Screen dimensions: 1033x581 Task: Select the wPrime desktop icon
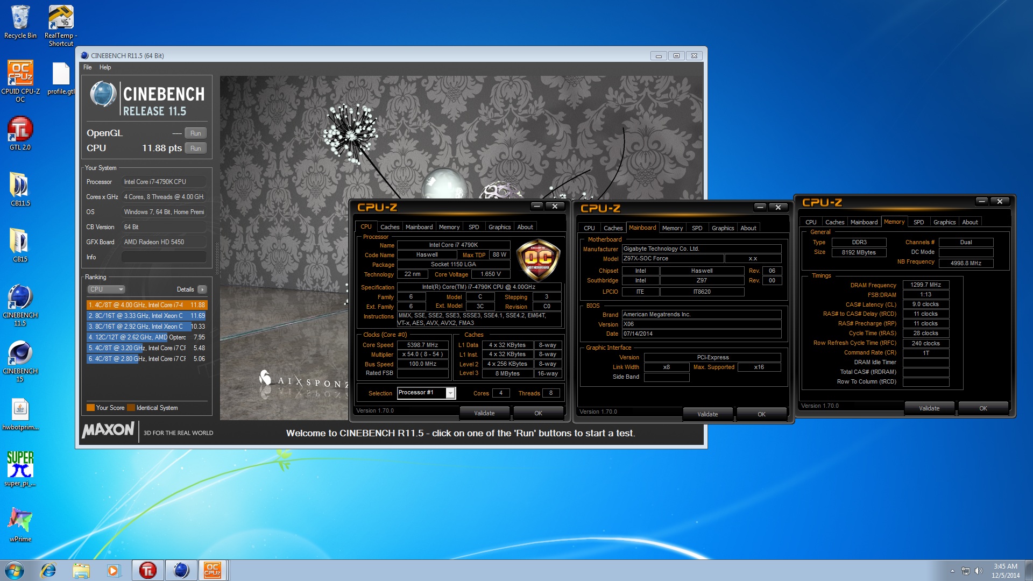point(20,525)
